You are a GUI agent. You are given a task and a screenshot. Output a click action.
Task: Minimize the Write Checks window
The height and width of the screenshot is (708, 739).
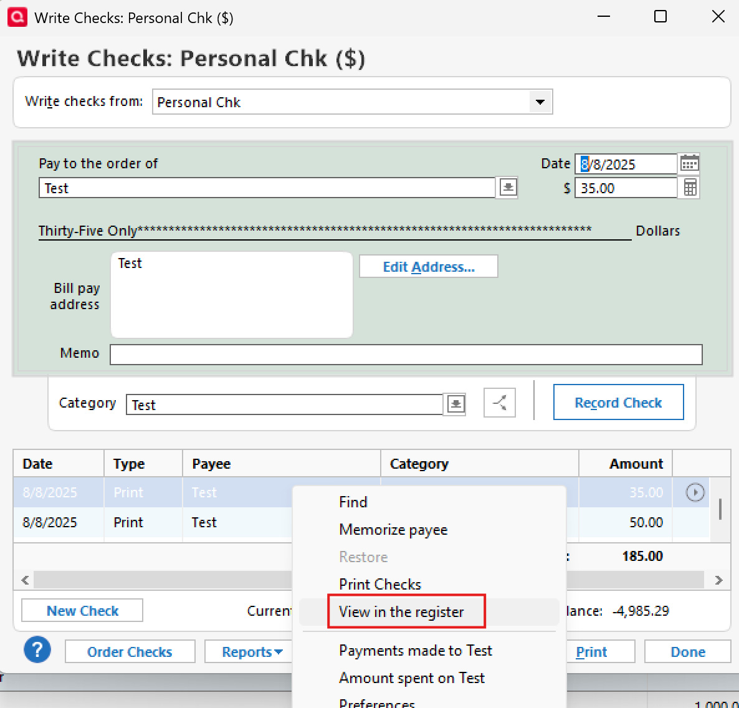(603, 16)
